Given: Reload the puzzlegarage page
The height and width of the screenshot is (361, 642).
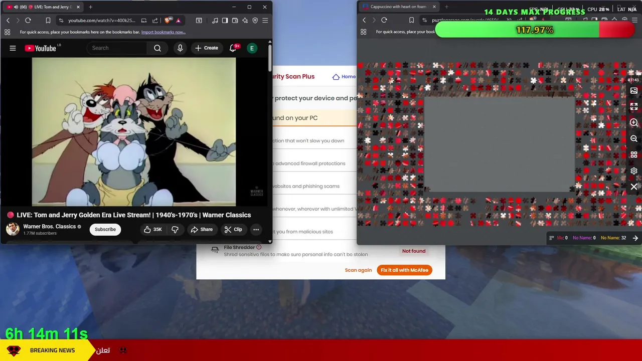Looking at the screenshot, I should tap(384, 20).
